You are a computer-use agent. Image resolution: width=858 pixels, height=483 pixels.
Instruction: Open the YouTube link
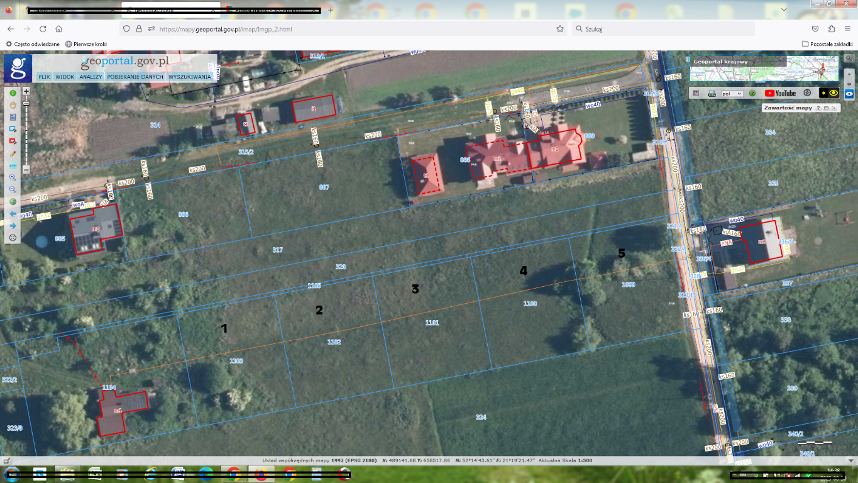tap(780, 93)
